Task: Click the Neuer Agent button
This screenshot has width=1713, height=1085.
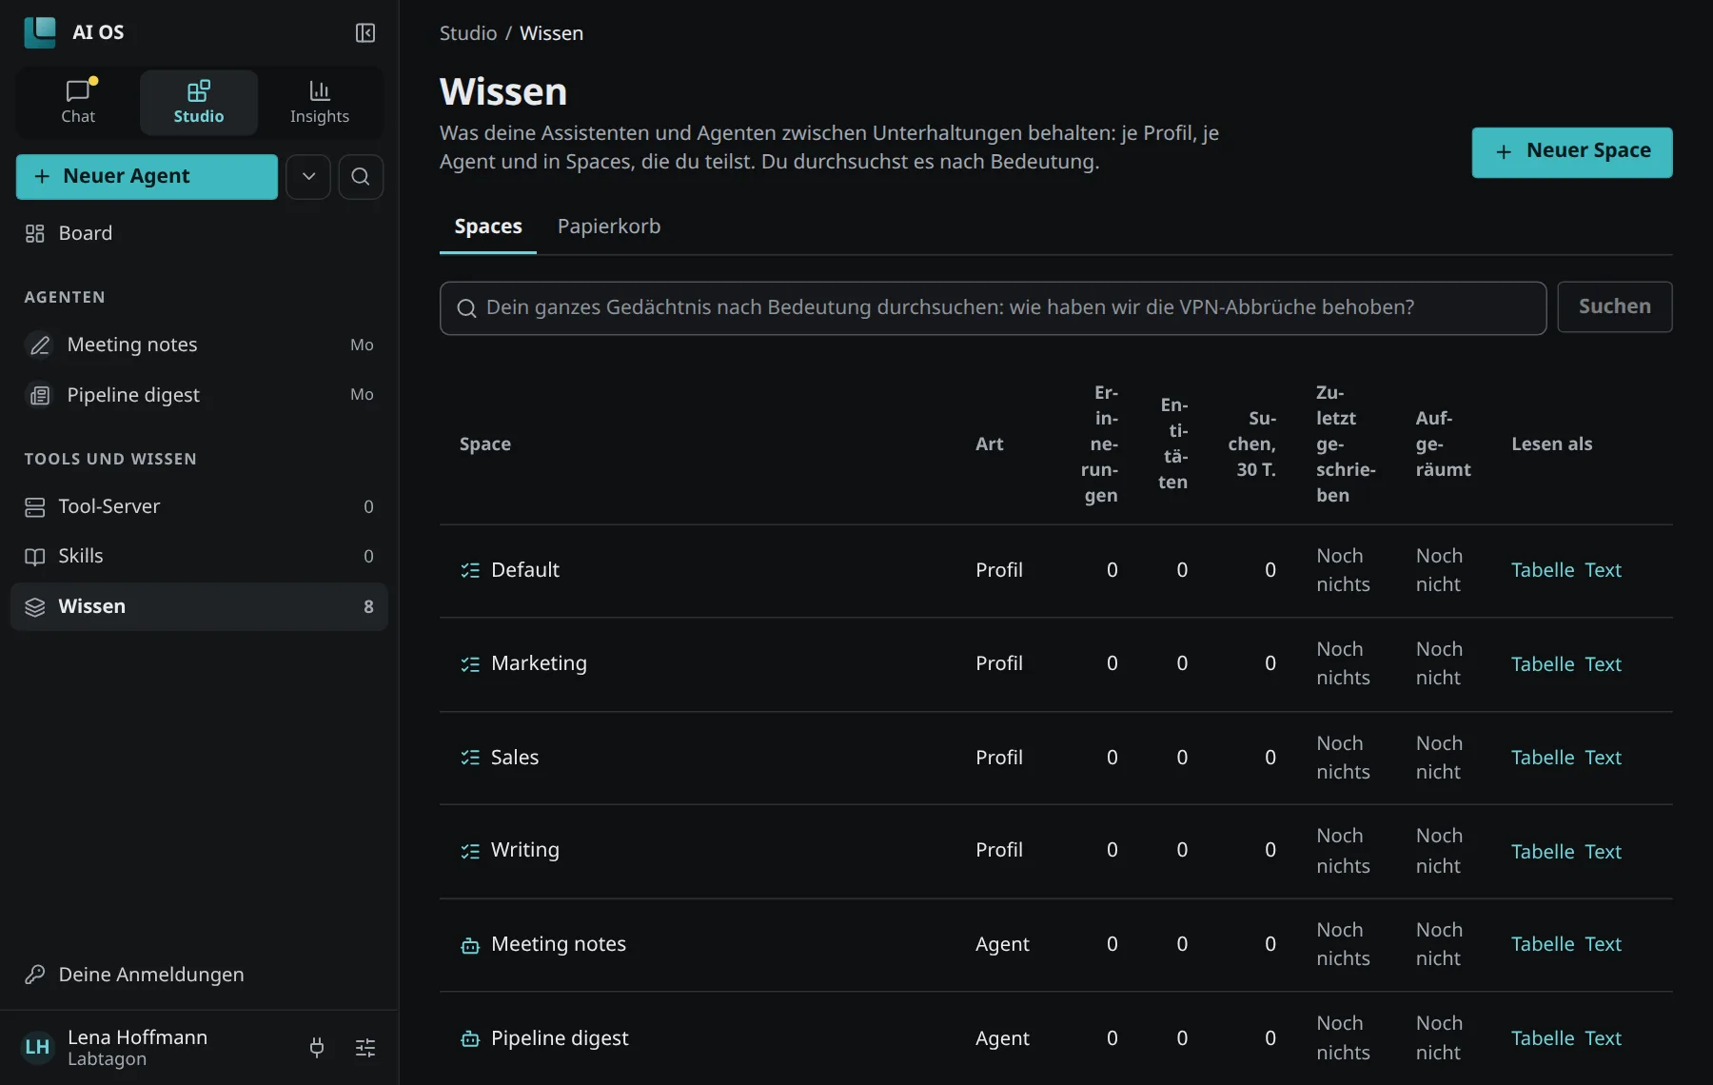Action: (147, 177)
